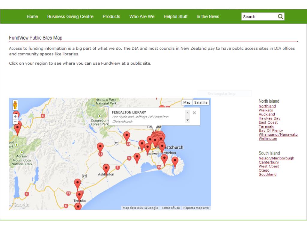Image resolution: width=307 pixels, height=230 pixels.
Task: Open the Canterbury region link
Action: tap(269, 162)
